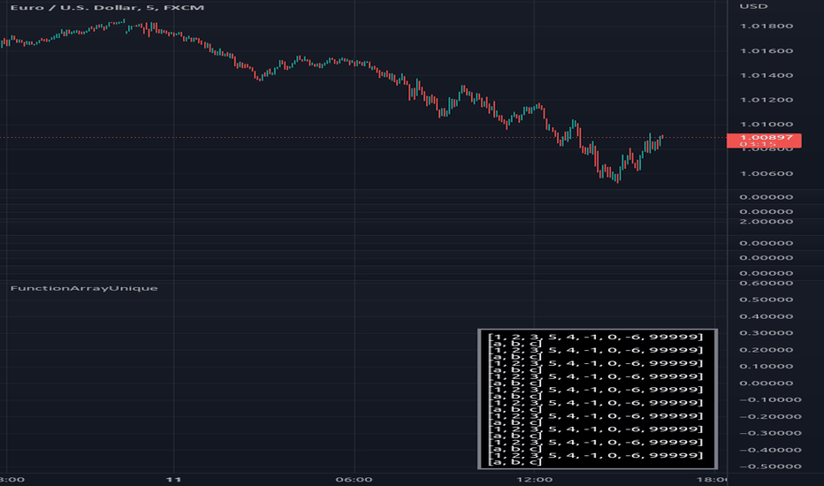The image size is (824, 486).
Task: Click the 0.60000 indicator scale label
Action: click(767, 283)
